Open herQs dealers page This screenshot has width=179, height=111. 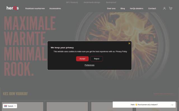[136, 9]
